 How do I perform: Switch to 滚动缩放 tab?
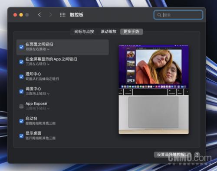point(108,32)
